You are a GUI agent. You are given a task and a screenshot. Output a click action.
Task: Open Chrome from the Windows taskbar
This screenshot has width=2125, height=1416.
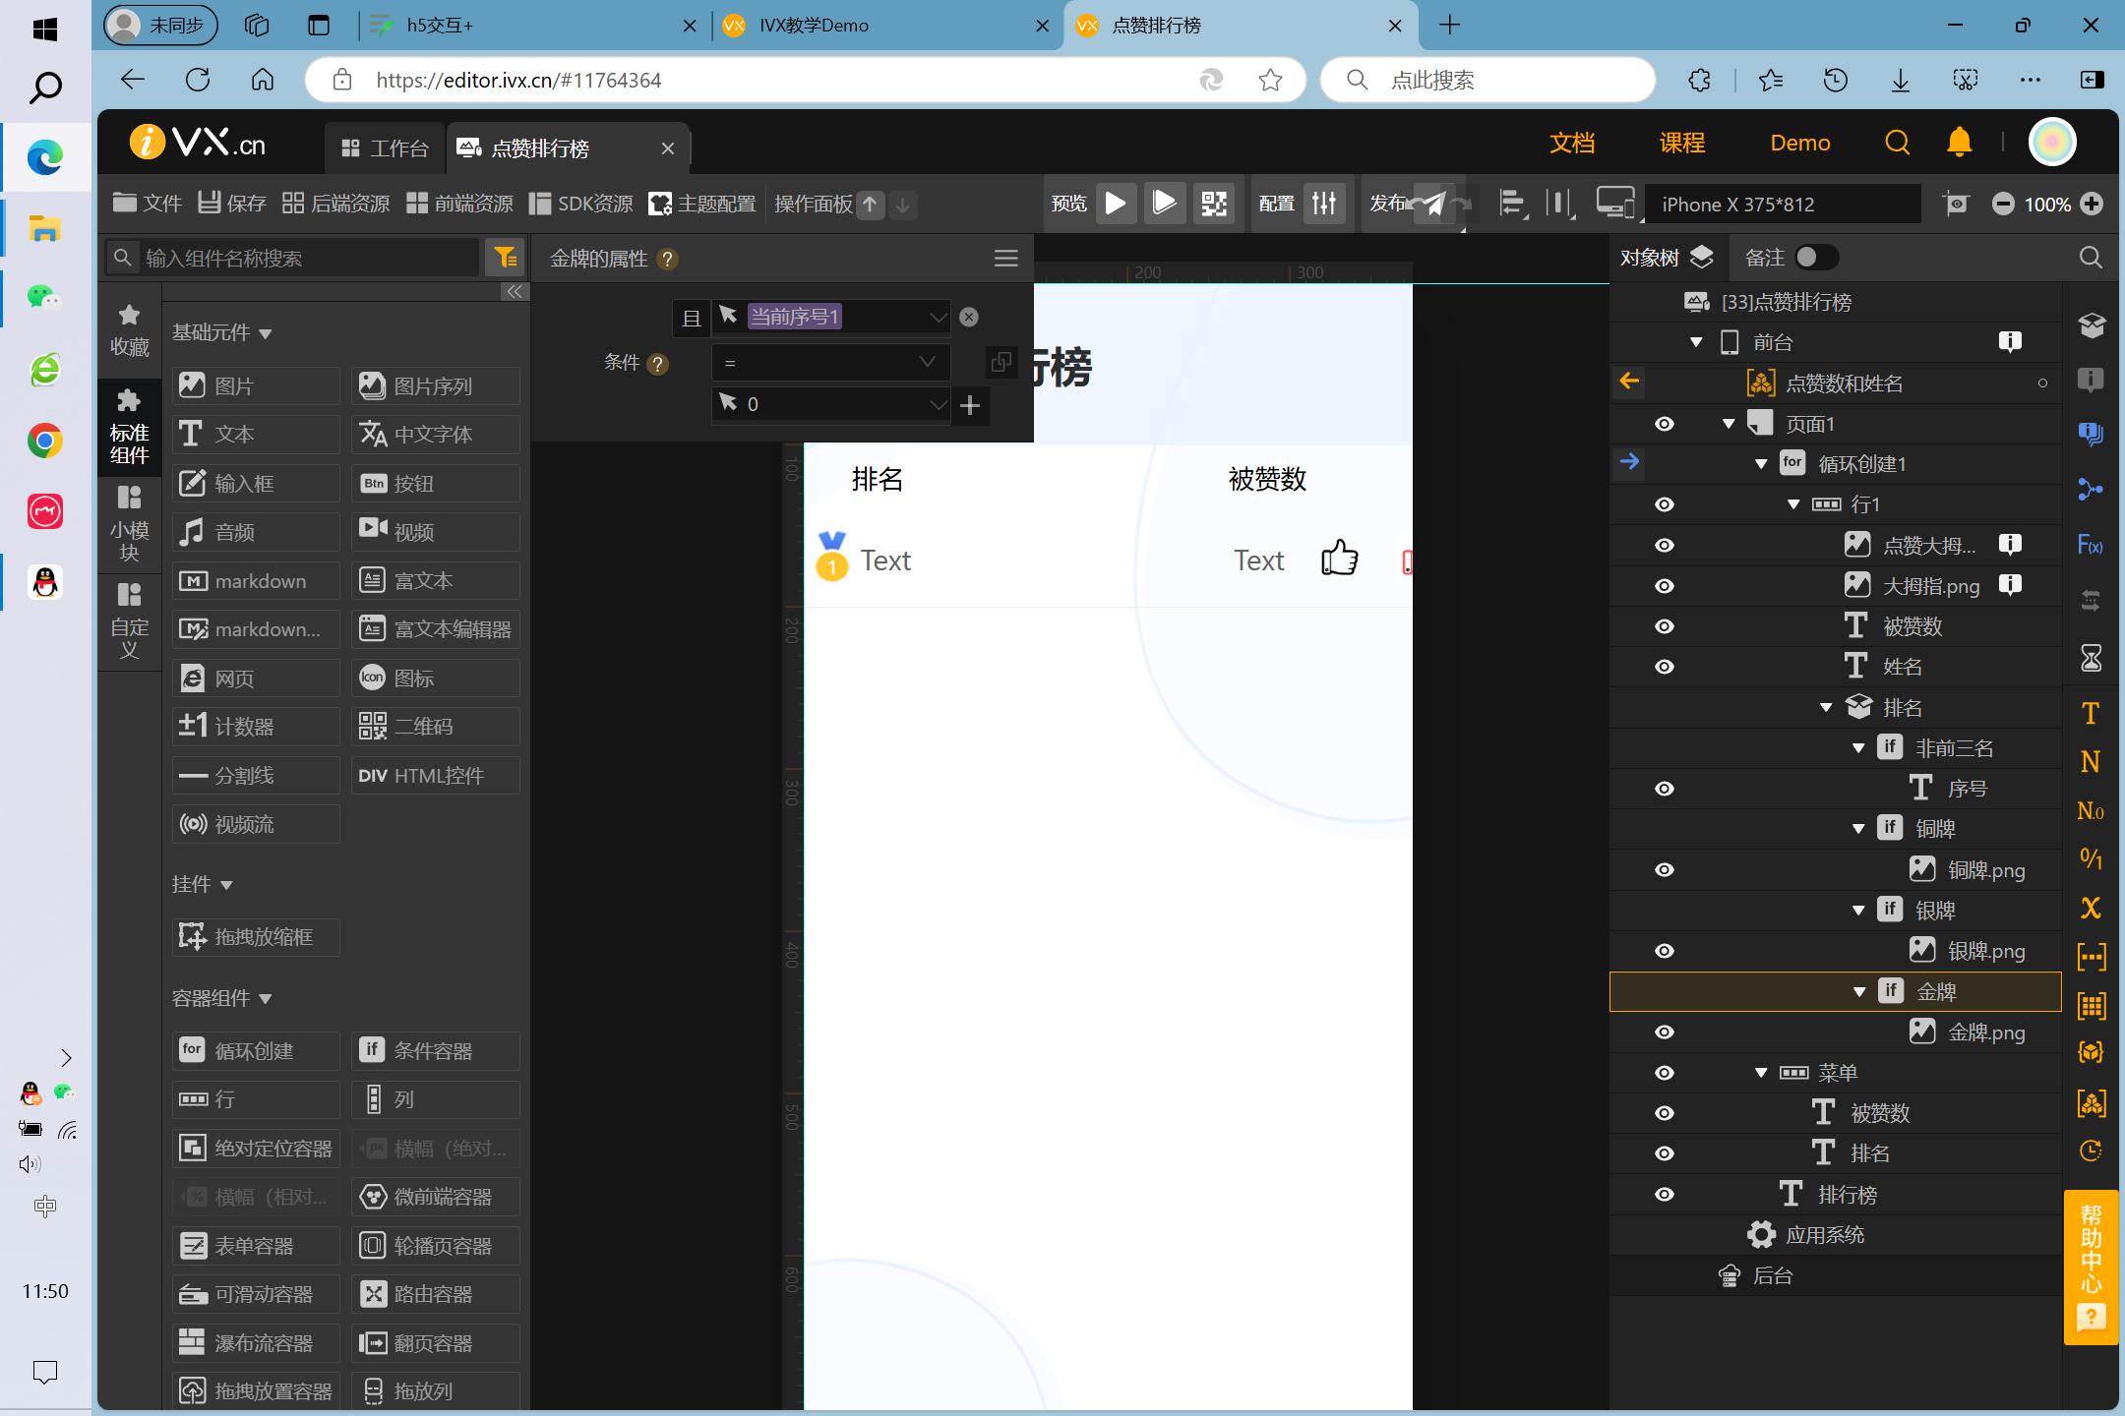[x=45, y=441]
